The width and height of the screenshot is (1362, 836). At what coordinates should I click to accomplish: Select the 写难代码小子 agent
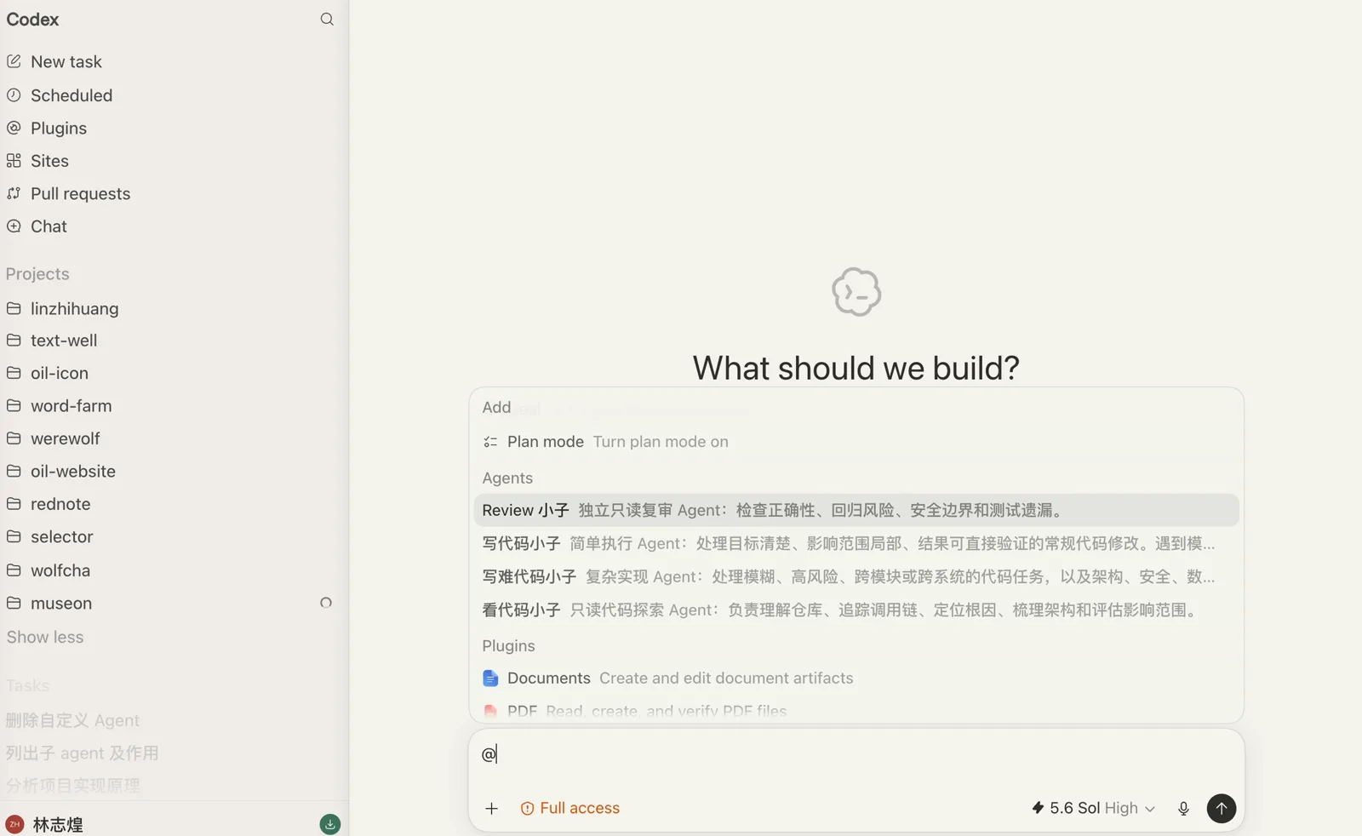point(856,576)
